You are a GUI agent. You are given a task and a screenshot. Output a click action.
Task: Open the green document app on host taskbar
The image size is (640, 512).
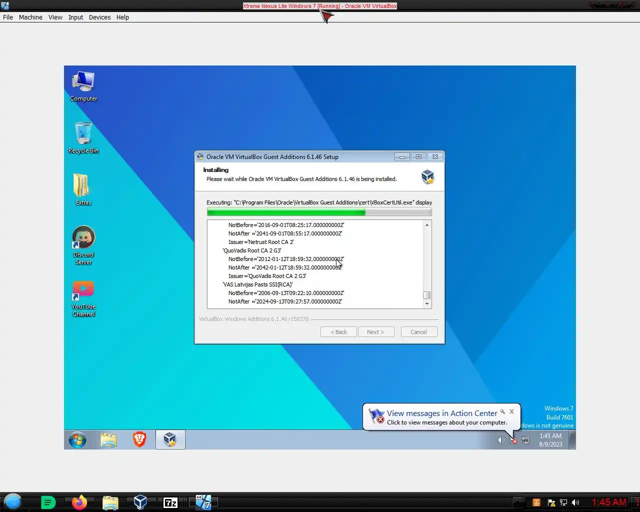[x=48, y=502]
